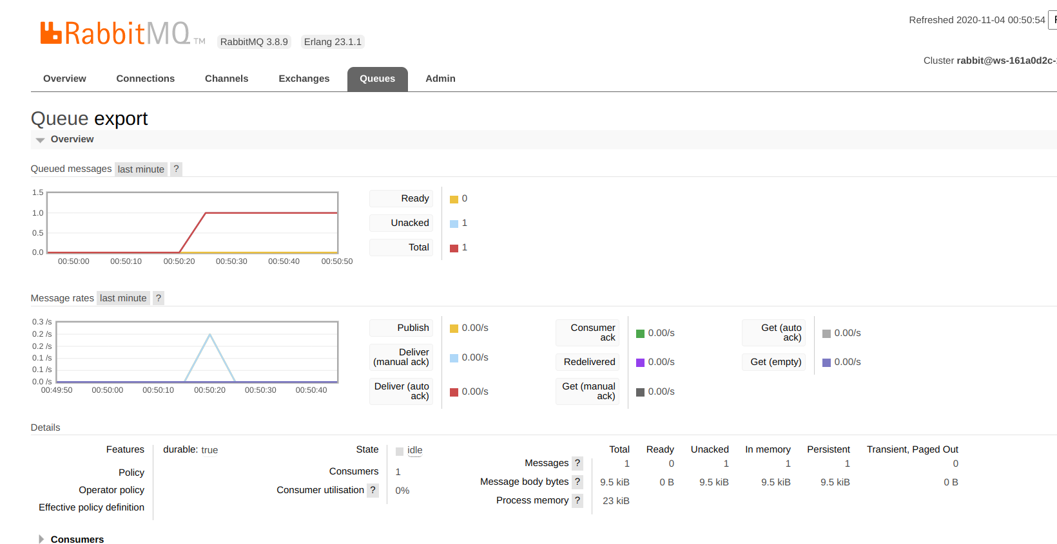Change Queued messages last minute range
This screenshot has height=544, width=1057.
pyautogui.click(x=141, y=169)
